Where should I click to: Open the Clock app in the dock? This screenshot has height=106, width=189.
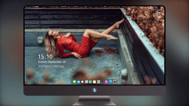pos(82,82)
